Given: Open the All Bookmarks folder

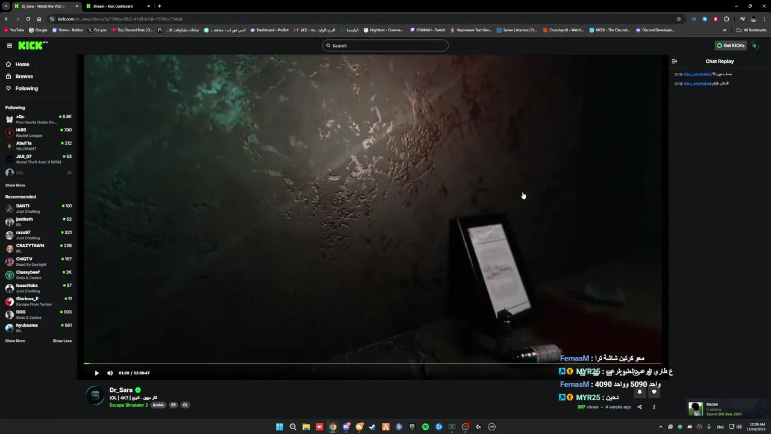Looking at the screenshot, I should (751, 30).
